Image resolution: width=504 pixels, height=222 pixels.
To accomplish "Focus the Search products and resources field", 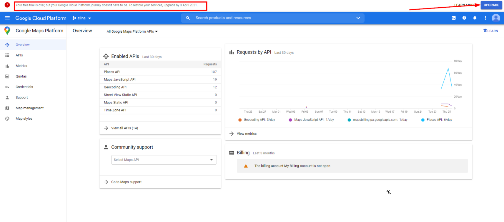I will click(x=273, y=18).
